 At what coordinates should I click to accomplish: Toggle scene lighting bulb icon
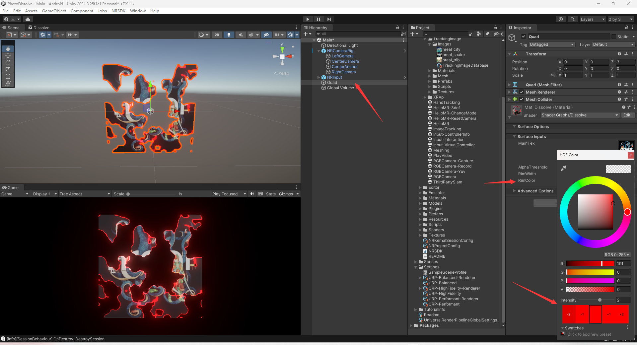[229, 35]
